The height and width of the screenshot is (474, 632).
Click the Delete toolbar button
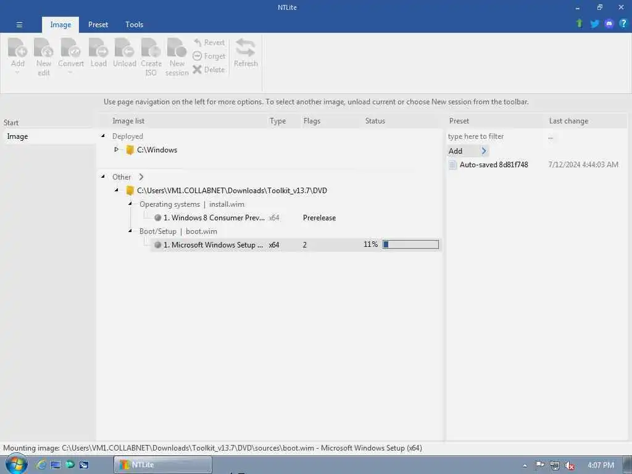pyautogui.click(x=209, y=69)
